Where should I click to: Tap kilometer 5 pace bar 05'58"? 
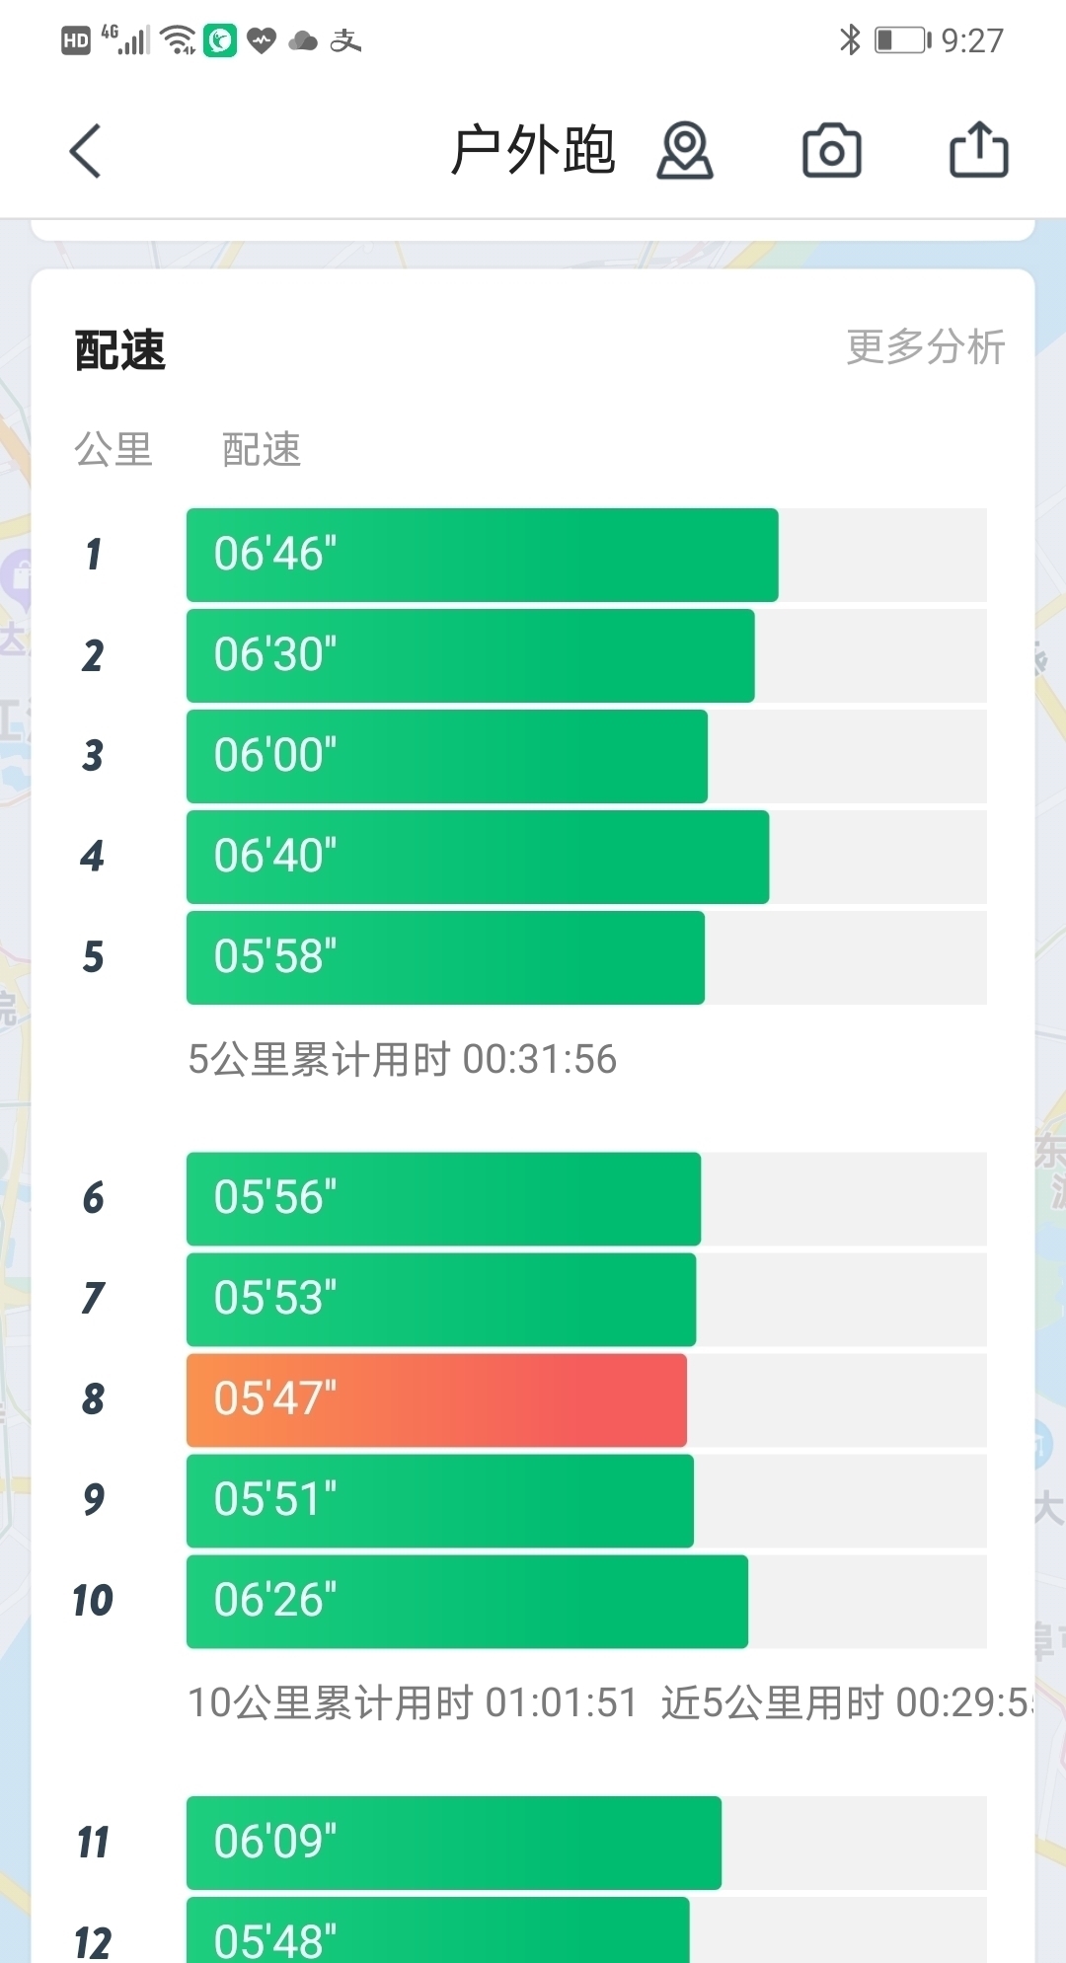[x=445, y=957]
